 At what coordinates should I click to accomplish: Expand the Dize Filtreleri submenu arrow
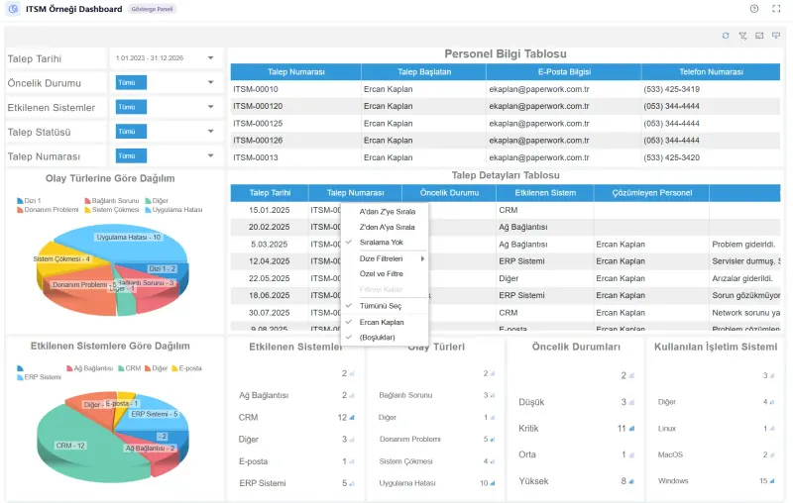click(422, 258)
